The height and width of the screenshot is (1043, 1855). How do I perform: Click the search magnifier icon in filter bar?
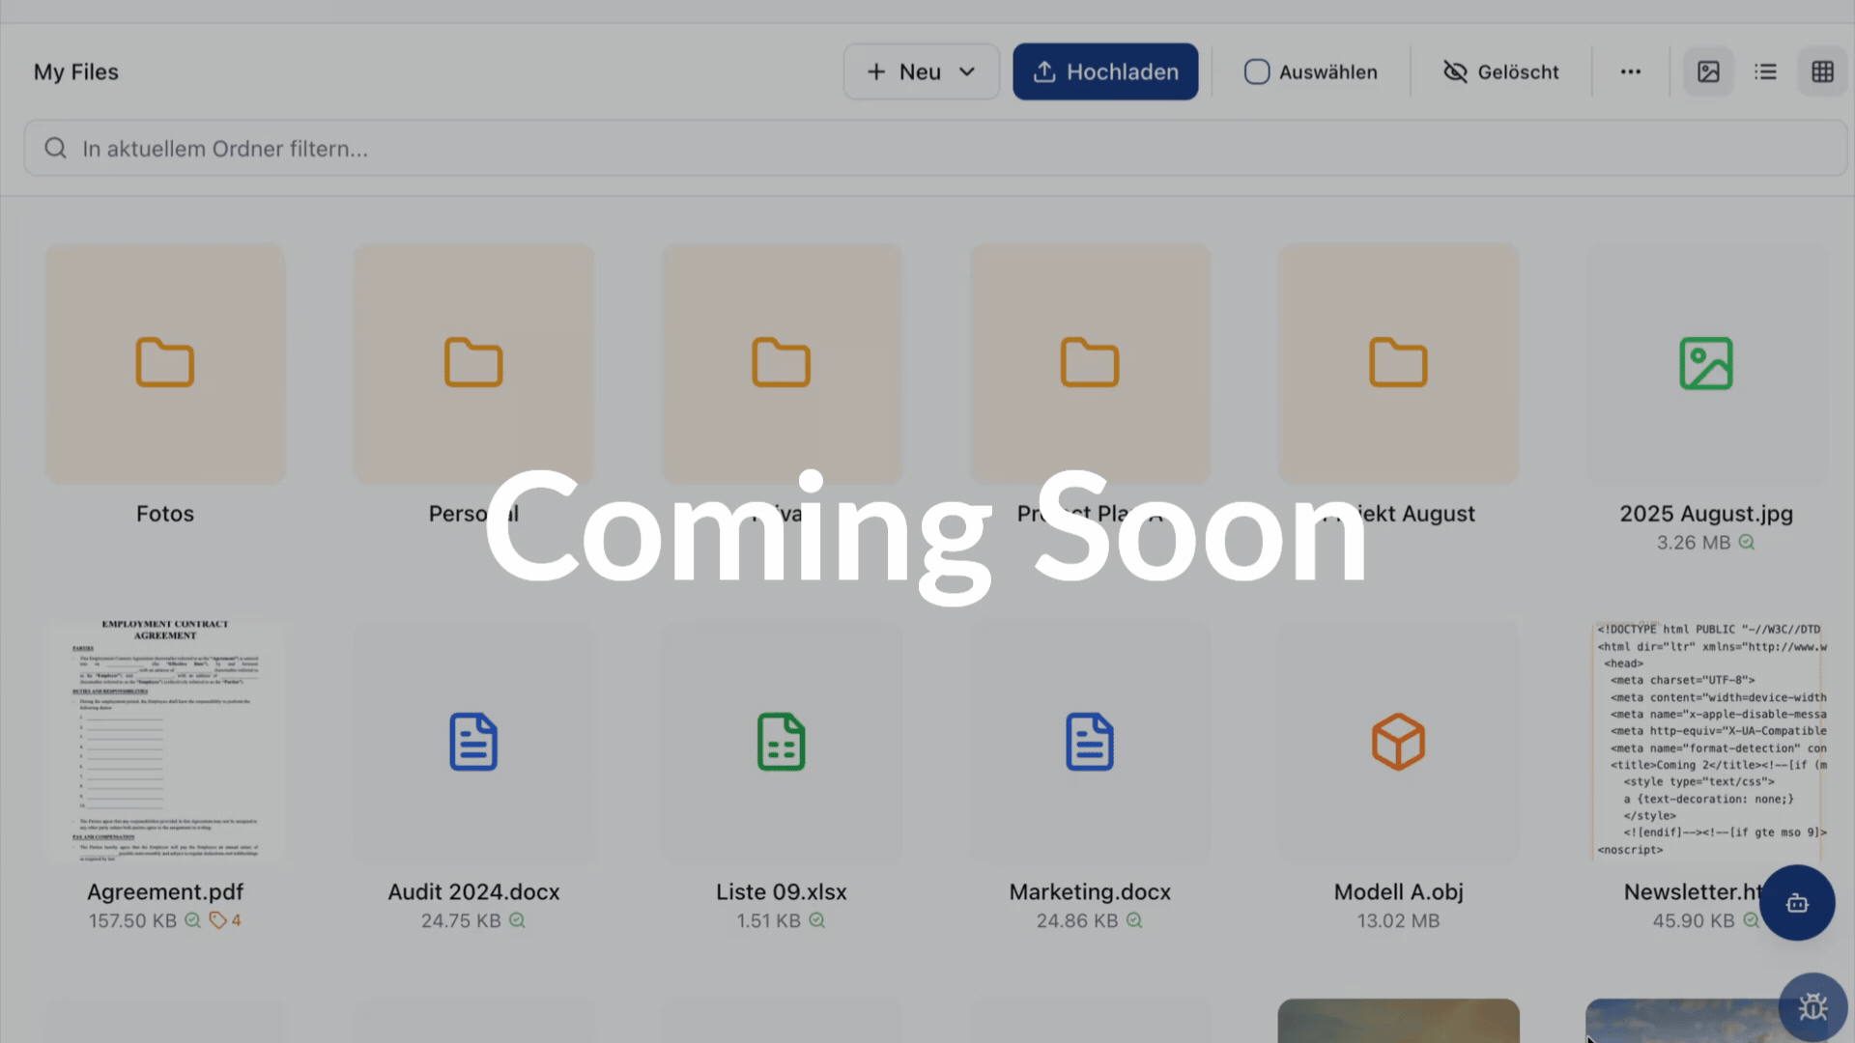[x=56, y=149]
